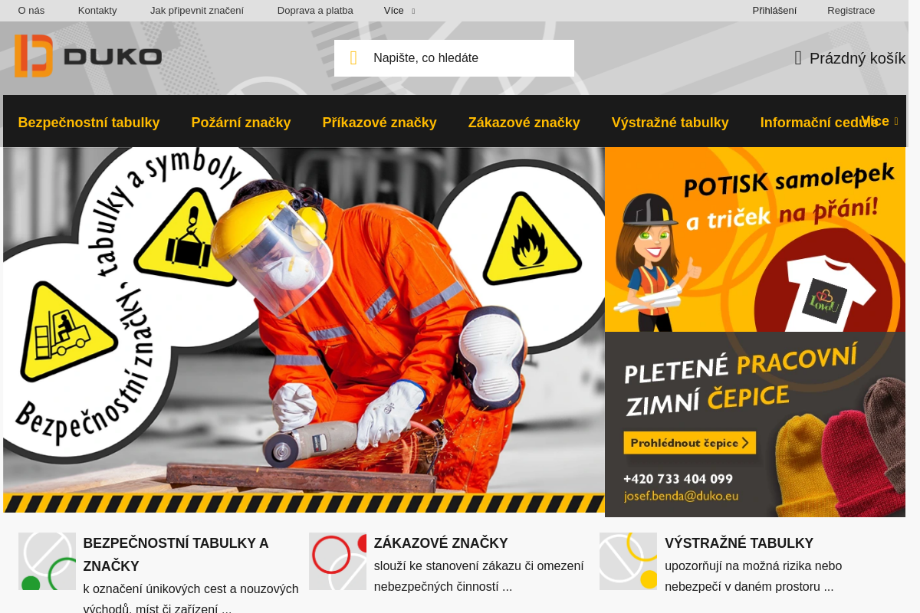Open the Potisk samolepek a triček banner

coord(755,240)
